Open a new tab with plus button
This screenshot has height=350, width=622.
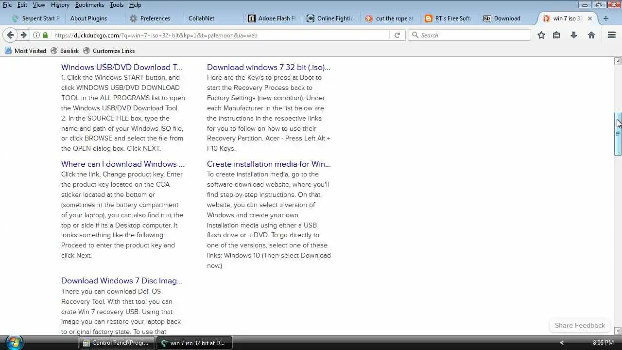click(605, 18)
